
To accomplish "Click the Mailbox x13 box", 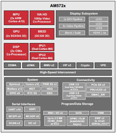I will pyautogui.click(x=15, y=89).
